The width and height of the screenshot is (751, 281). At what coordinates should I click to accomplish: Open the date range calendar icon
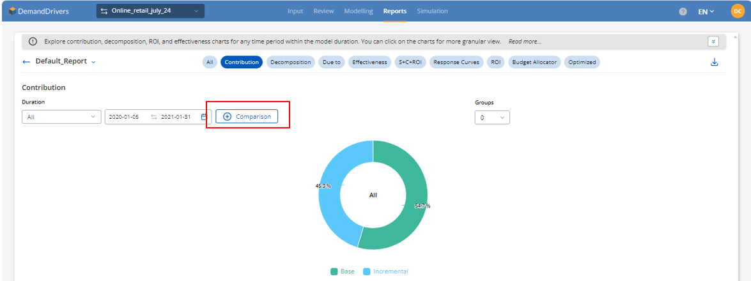(x=204, y=117)
